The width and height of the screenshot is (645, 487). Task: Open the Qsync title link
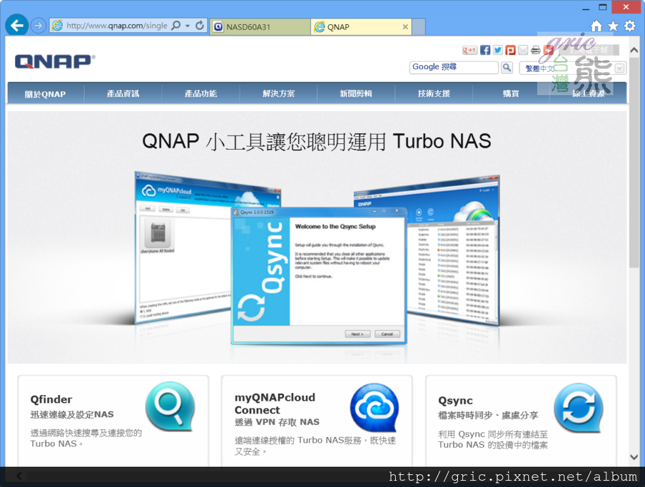455,401
